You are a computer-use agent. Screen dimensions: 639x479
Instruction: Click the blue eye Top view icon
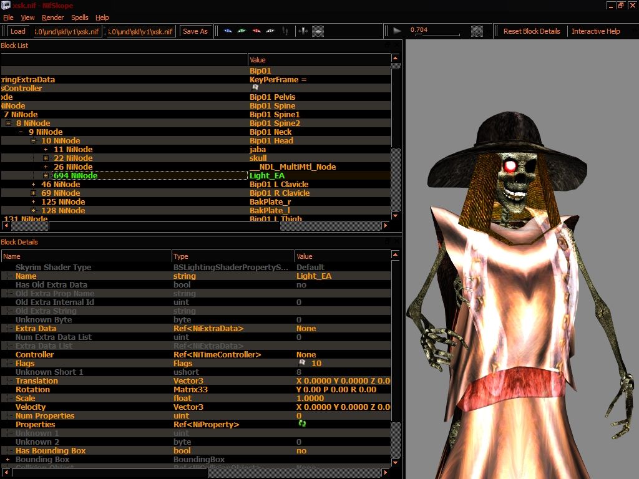coord(228,31)
